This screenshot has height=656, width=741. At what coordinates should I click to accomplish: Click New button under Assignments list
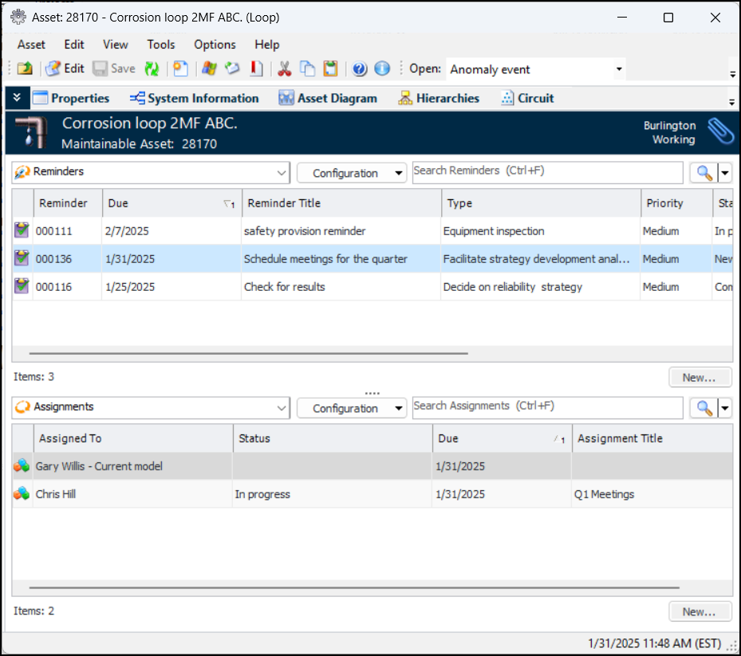click(700, 611)
